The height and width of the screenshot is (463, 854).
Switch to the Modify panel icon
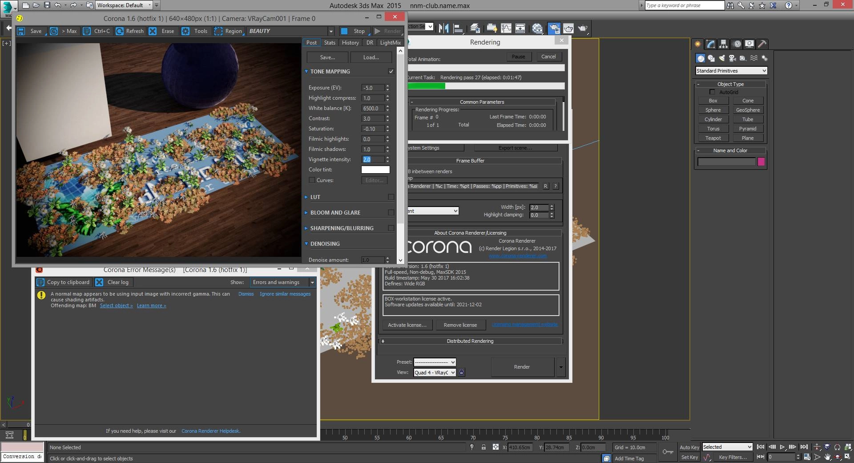coord(711,44)
